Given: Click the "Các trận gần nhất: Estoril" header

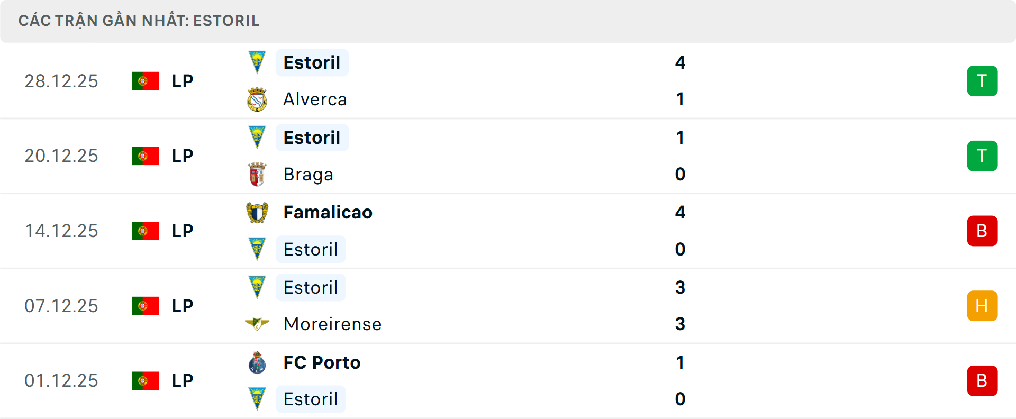Looking at the screenshot, I should click(x=139, y=21).
